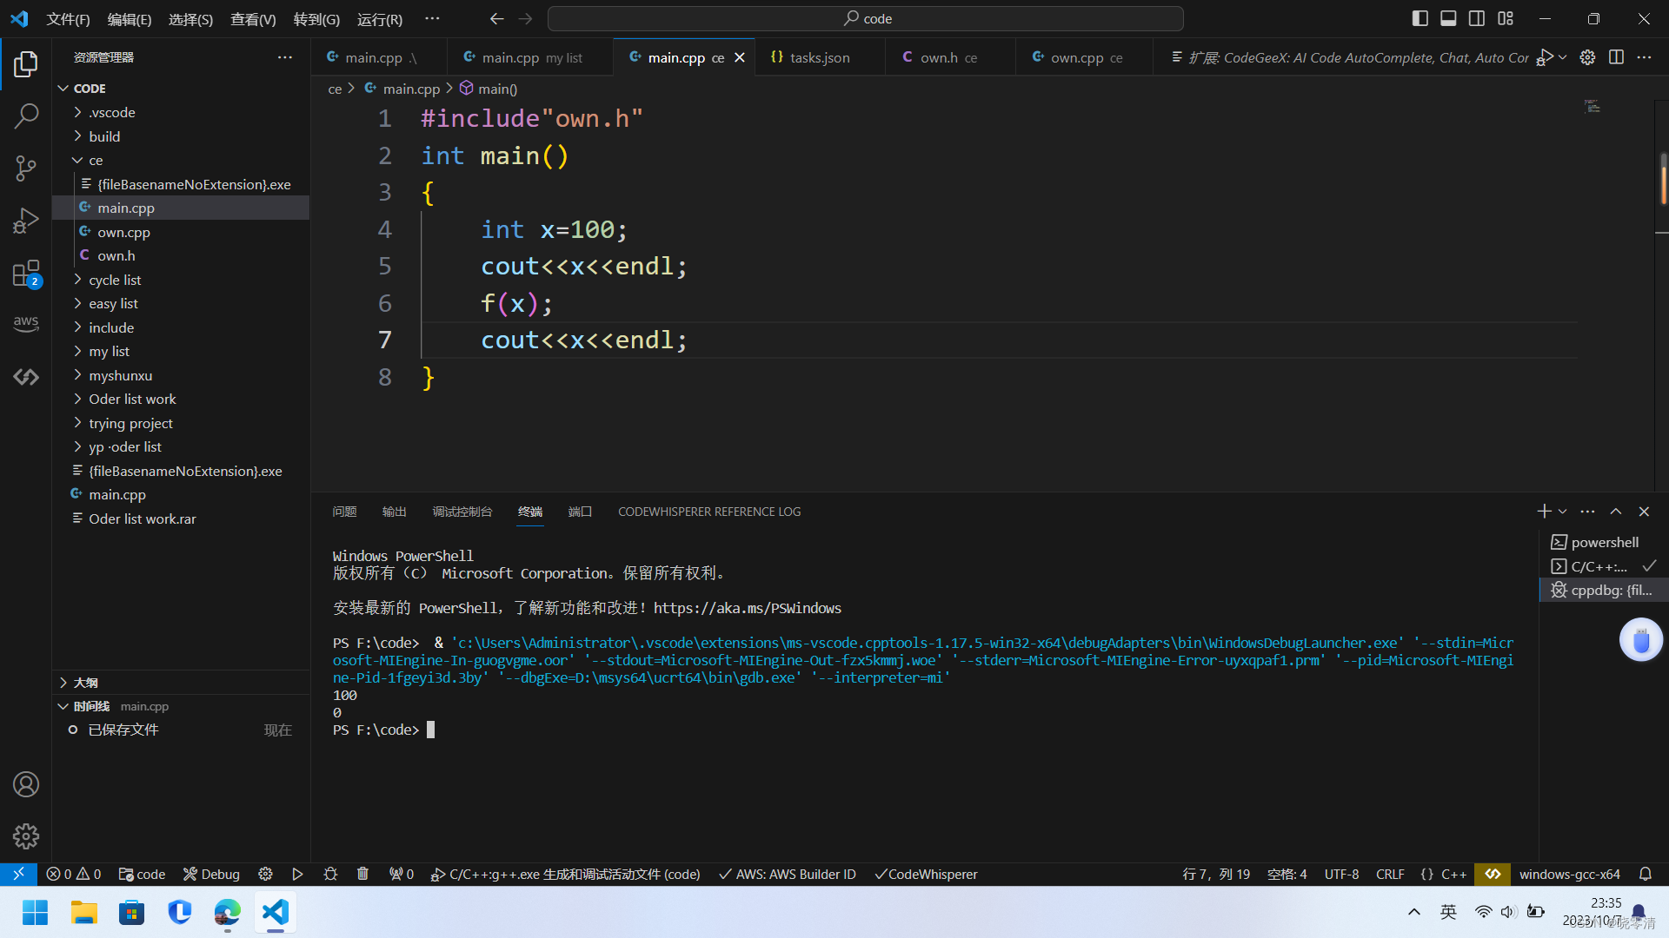This screenshot has height=938, width=1669.
Task: Click the editor title settings gear icon
Action: pos(1587,57)
